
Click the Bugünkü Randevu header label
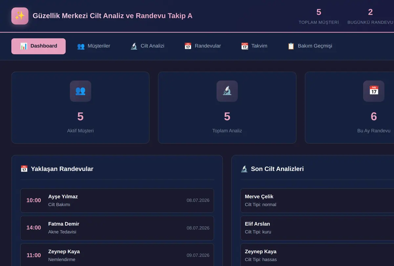coord(370,22)
